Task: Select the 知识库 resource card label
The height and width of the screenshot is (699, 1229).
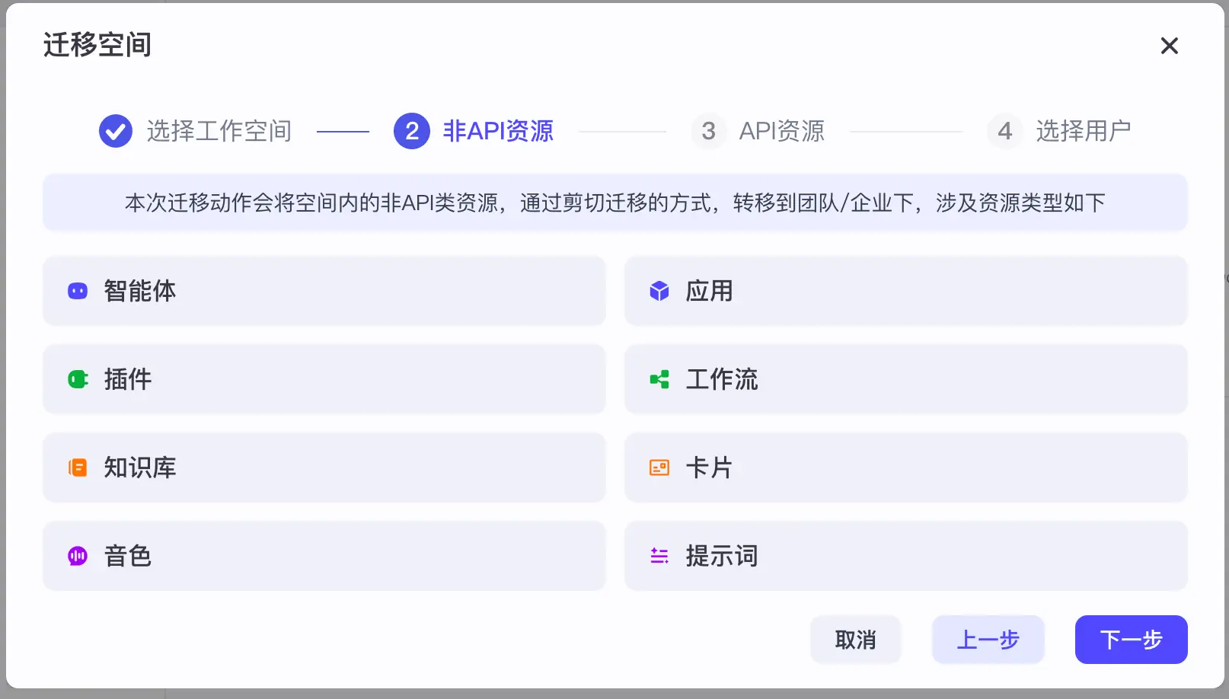Action: click(x=140, y=468)
